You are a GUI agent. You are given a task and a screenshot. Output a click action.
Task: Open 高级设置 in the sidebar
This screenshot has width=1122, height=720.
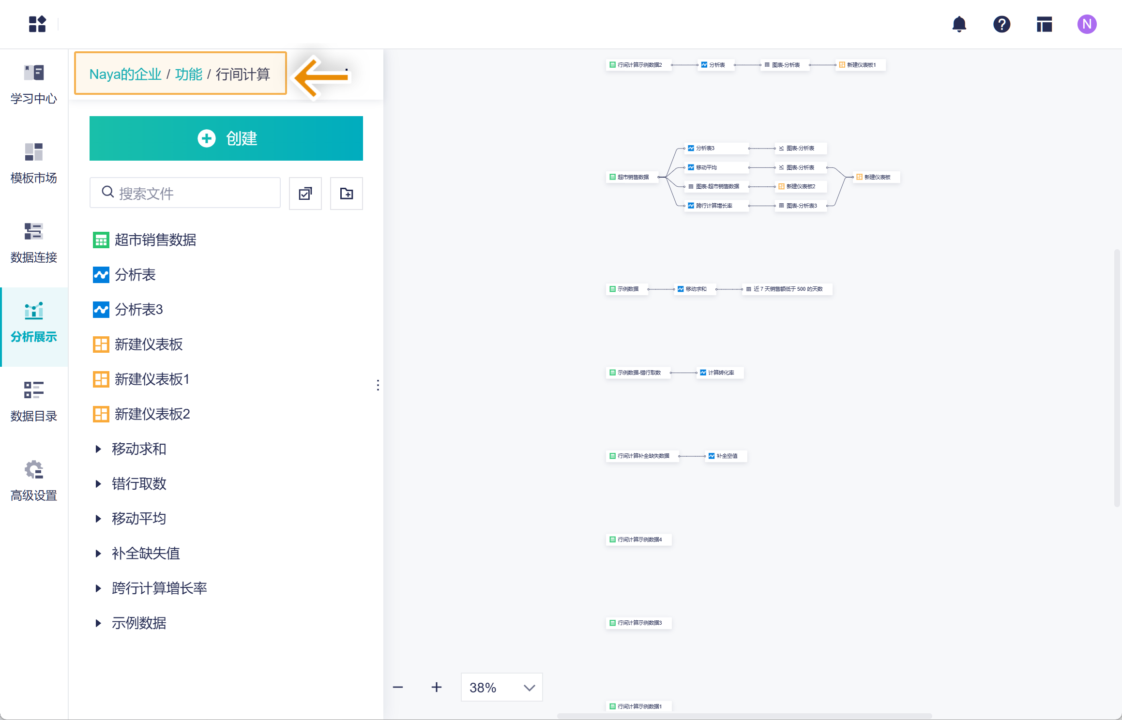tap(34, 481)
